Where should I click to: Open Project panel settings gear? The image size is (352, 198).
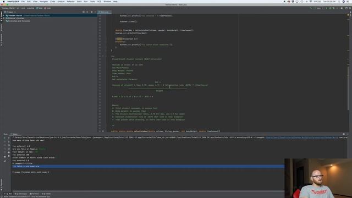pos(91,12)
